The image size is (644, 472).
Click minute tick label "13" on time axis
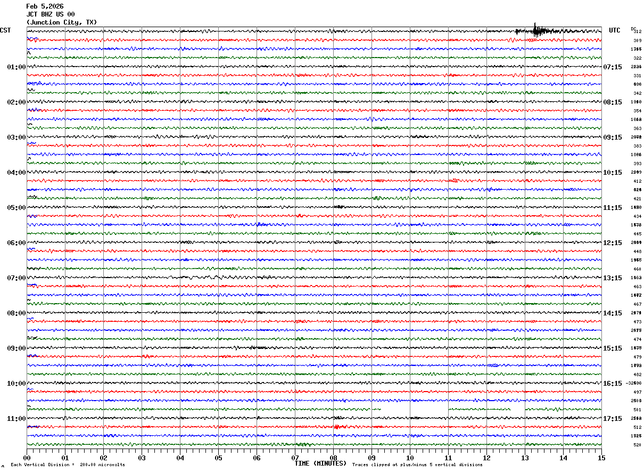coord(525,458)
